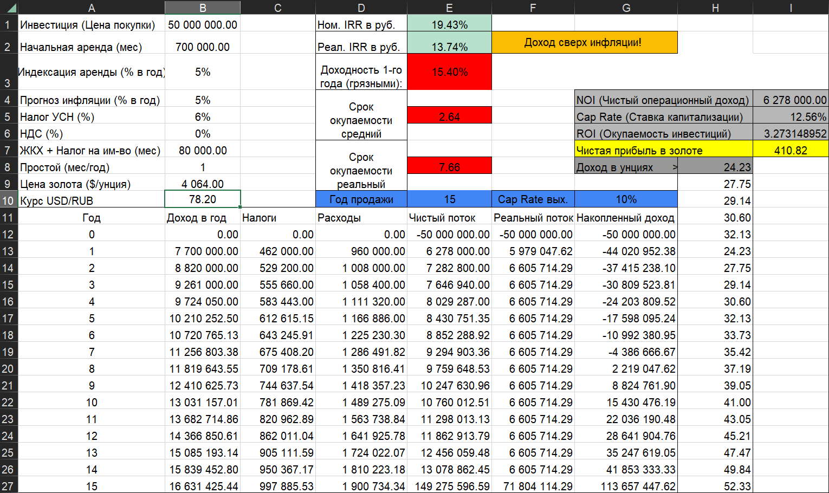The image size is (829, 493).
Task: Click the УСН tax rate 6% cell
Action: 203,116
